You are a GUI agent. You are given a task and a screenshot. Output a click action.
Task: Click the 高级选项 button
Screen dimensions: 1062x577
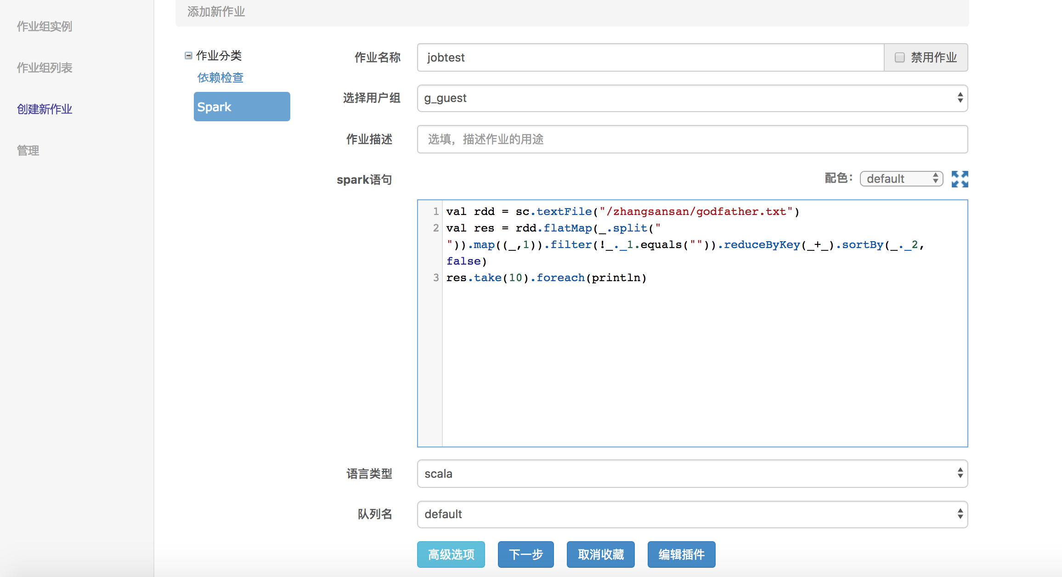451,554
